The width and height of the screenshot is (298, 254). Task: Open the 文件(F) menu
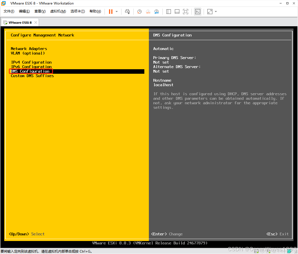(9, 11)
